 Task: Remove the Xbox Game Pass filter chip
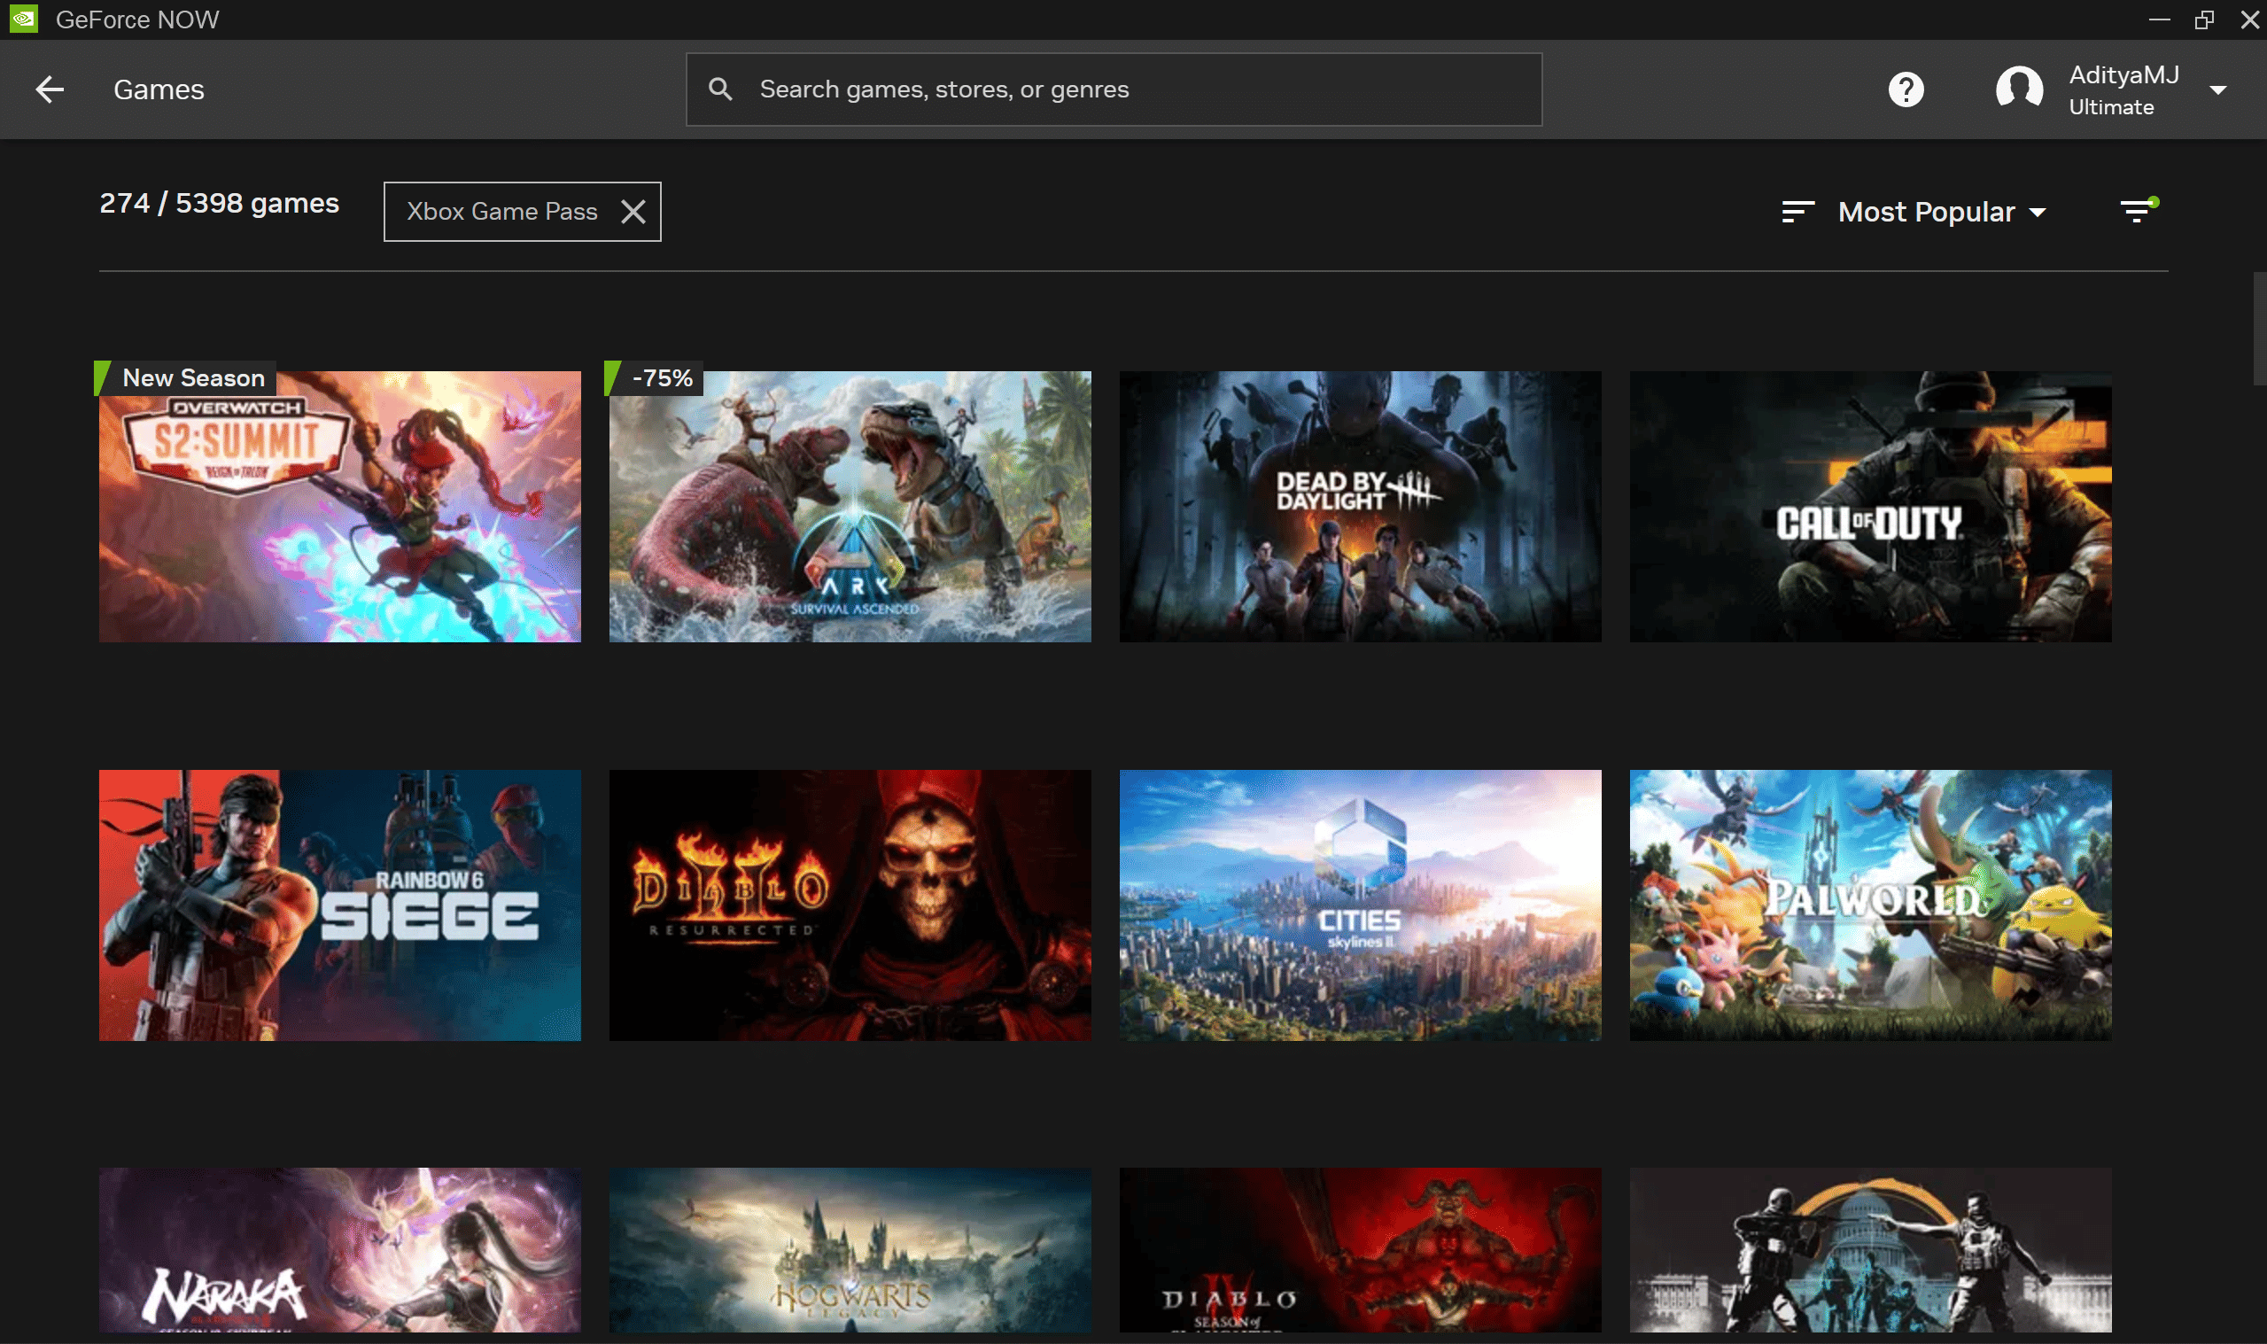(633, 211)
